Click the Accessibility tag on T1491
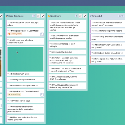Image resolution: width=125 pixels, height=125 pixels. point(14,94)
